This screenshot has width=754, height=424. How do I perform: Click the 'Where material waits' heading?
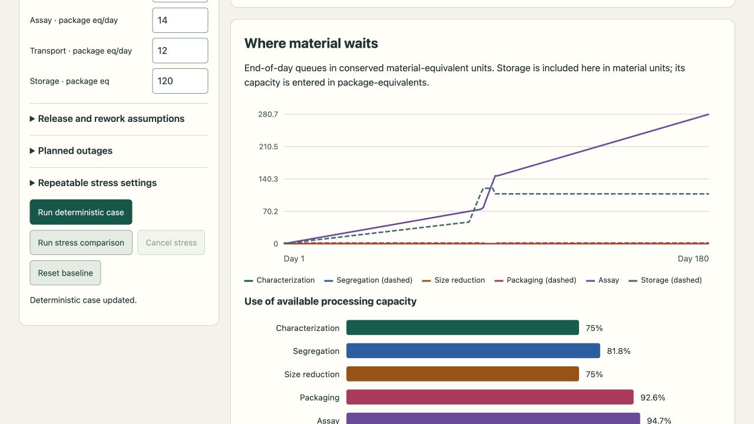click(311, 44)
